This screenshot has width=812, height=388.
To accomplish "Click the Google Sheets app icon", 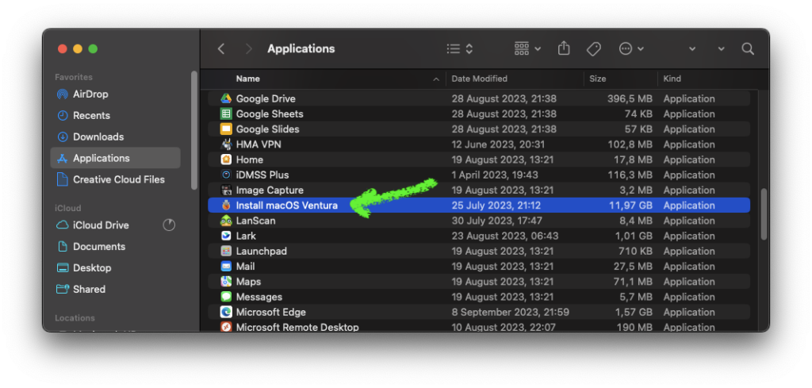I will pos(226,114).
